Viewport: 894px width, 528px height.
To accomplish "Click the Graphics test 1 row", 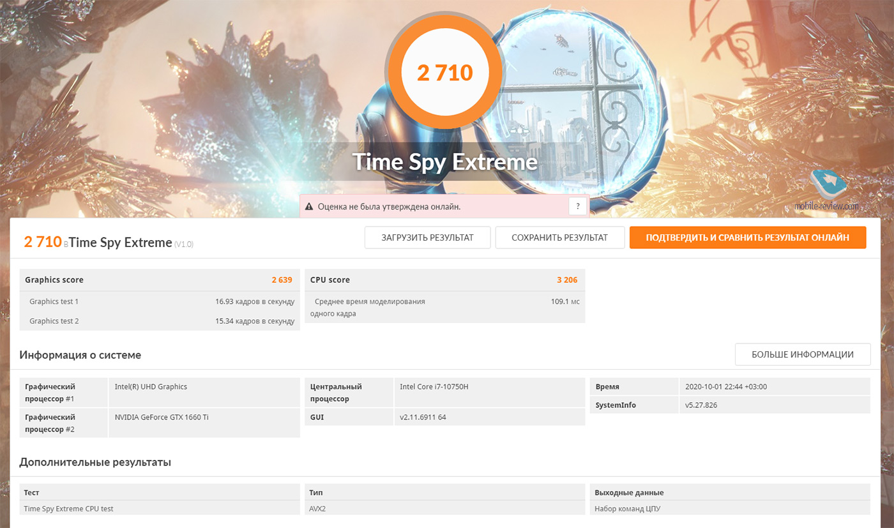I will pyautogui.click(x=160, y=301).
